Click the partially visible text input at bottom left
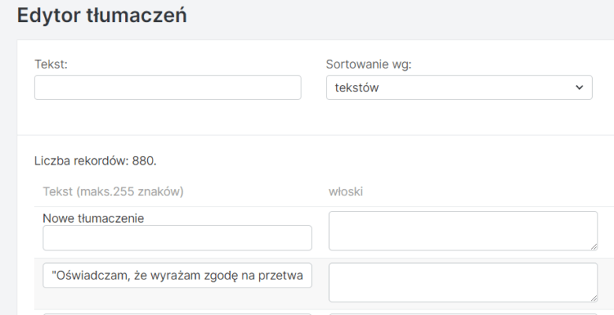614x315 pixels. 177,313
